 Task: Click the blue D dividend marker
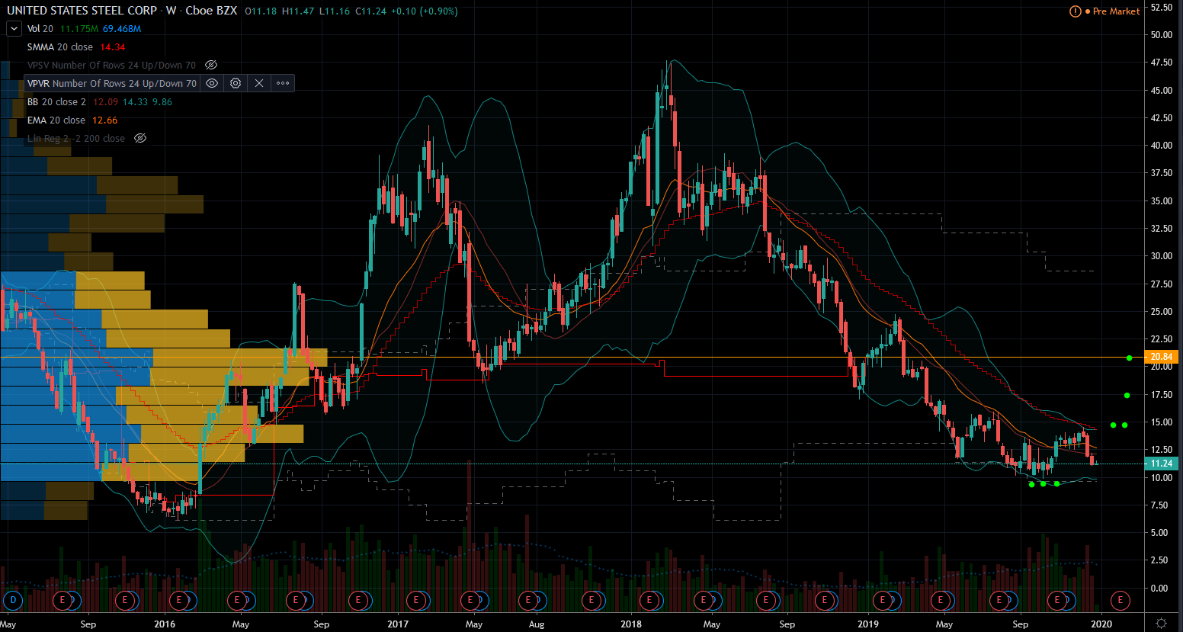[x=12, y=600]
